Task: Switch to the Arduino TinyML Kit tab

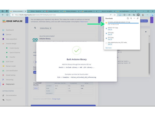Action: (54, 11)
